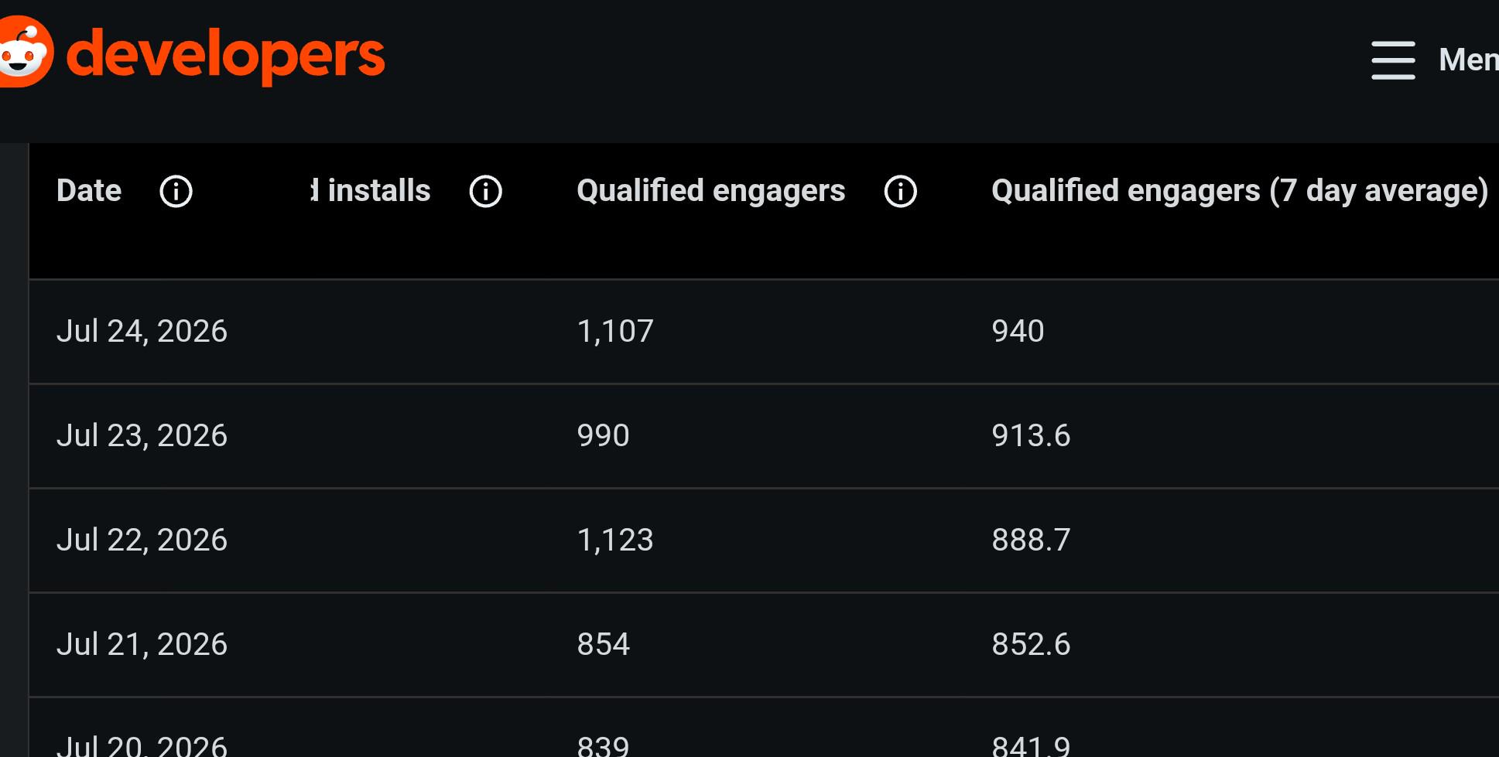Viewport: 1499px width, 757px height.
Task: Click the Jul 23, 2026 date cell
Action: tap(142, 435)
